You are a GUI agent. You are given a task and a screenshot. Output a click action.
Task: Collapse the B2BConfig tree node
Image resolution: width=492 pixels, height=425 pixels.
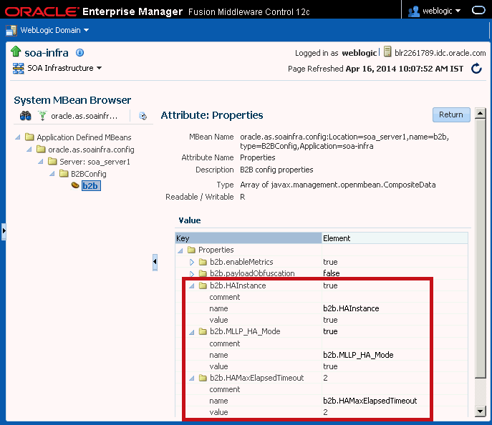pos(52,174)
